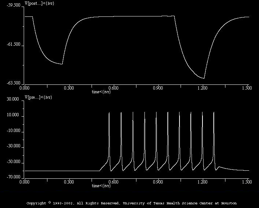Click the peak of the first presynaptic spike
This screenshot has width=259, height=208.
[109, 113]
